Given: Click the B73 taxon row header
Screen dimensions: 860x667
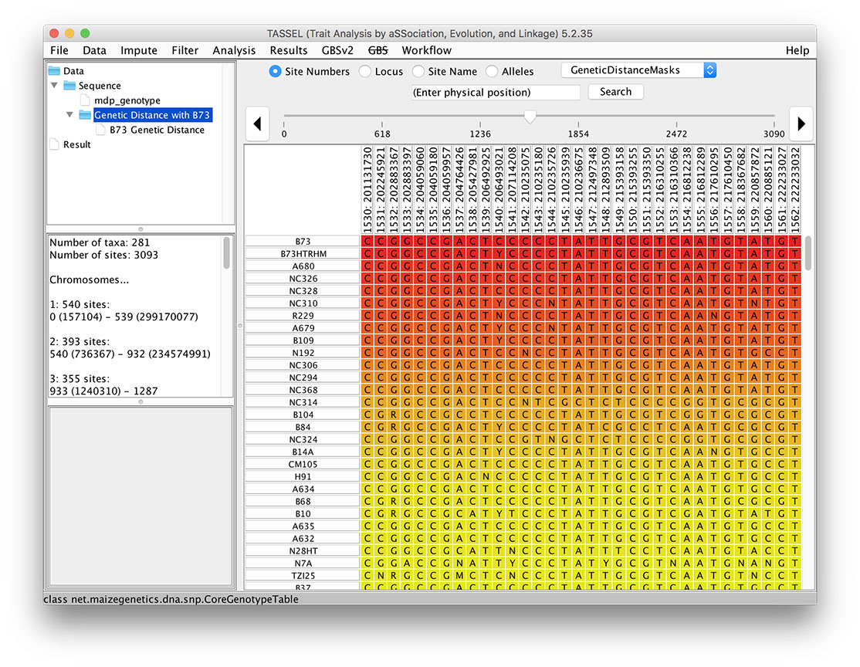Looking at the screenshot, I should tap(303, 242).
